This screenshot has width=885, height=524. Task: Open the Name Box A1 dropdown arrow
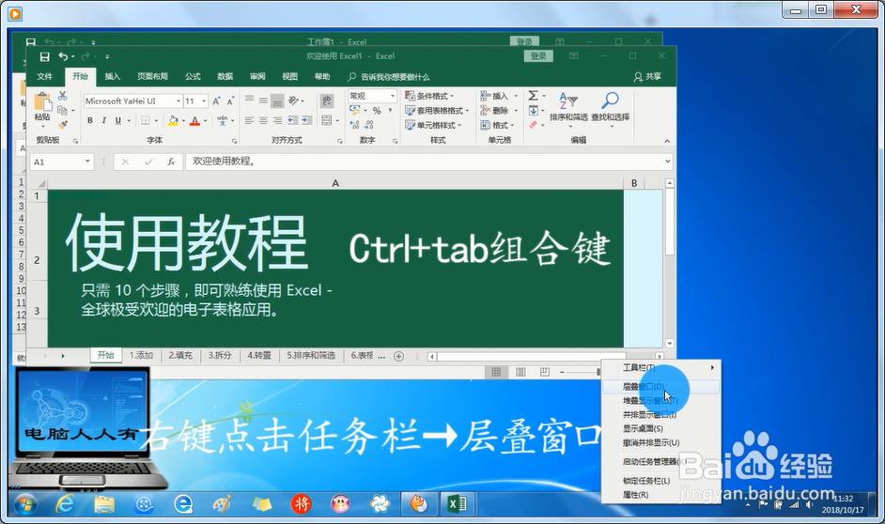(87, 162)
